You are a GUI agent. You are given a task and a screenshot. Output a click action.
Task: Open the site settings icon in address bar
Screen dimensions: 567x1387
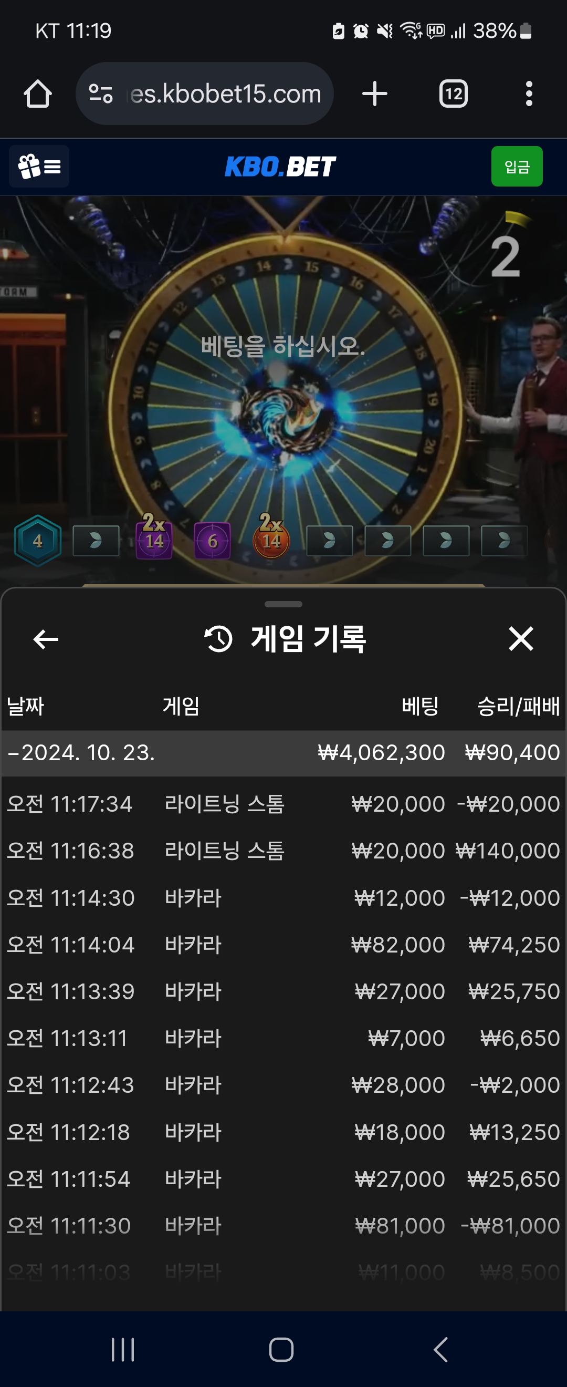(x=101, y=94)
